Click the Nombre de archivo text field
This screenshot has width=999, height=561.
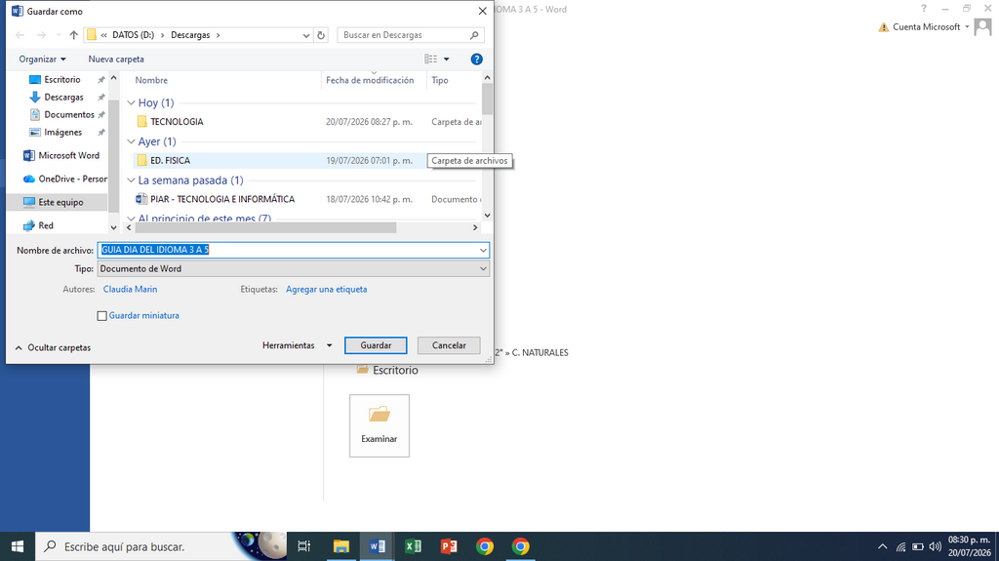(x=293, y=250)
